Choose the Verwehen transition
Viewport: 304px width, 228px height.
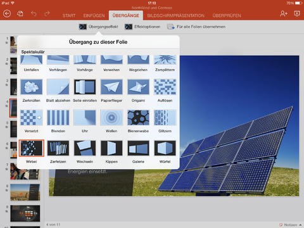(111, 63)
